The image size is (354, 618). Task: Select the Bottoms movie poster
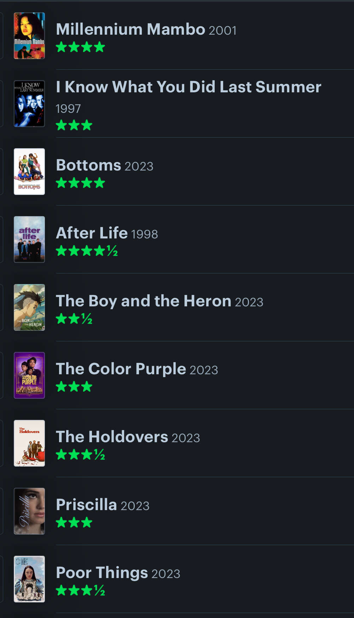click(x=29, y=172)
